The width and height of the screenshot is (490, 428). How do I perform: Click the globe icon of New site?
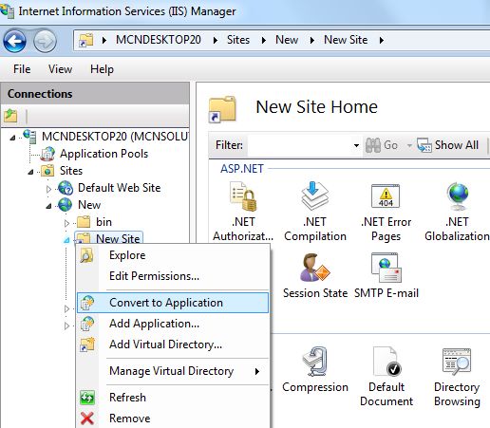[66, 205]
